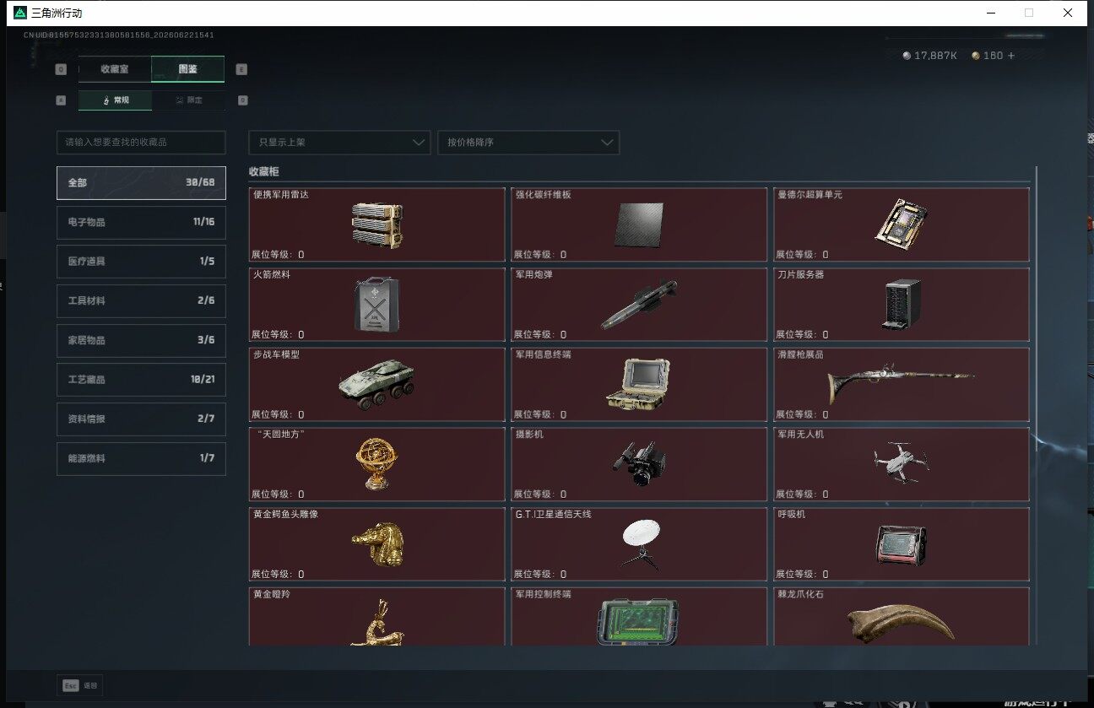
Task: Choose the 步战车模型 vehicle item
Action: (x=377, y=385)
